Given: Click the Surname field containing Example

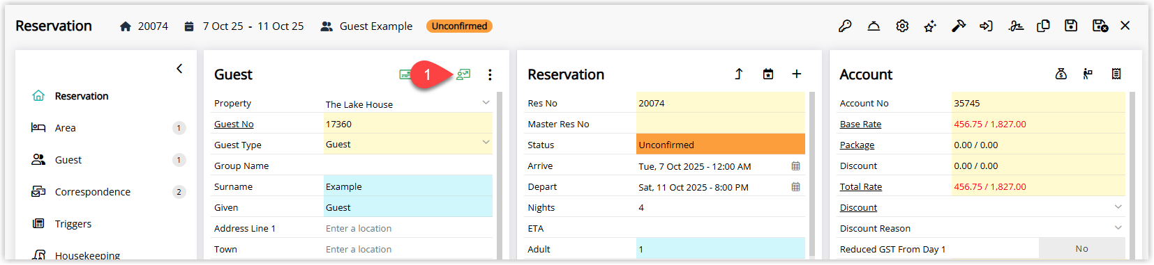Looking at the screenshot, I should [x=408, y=186].
